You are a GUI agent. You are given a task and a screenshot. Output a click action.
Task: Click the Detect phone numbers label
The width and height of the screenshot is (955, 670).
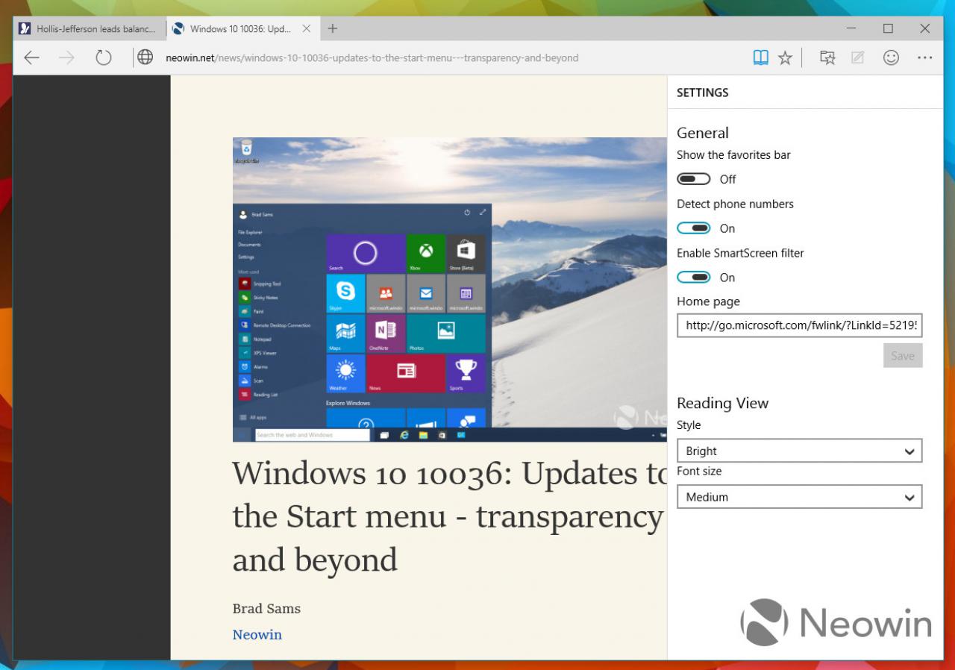[735, 204]
